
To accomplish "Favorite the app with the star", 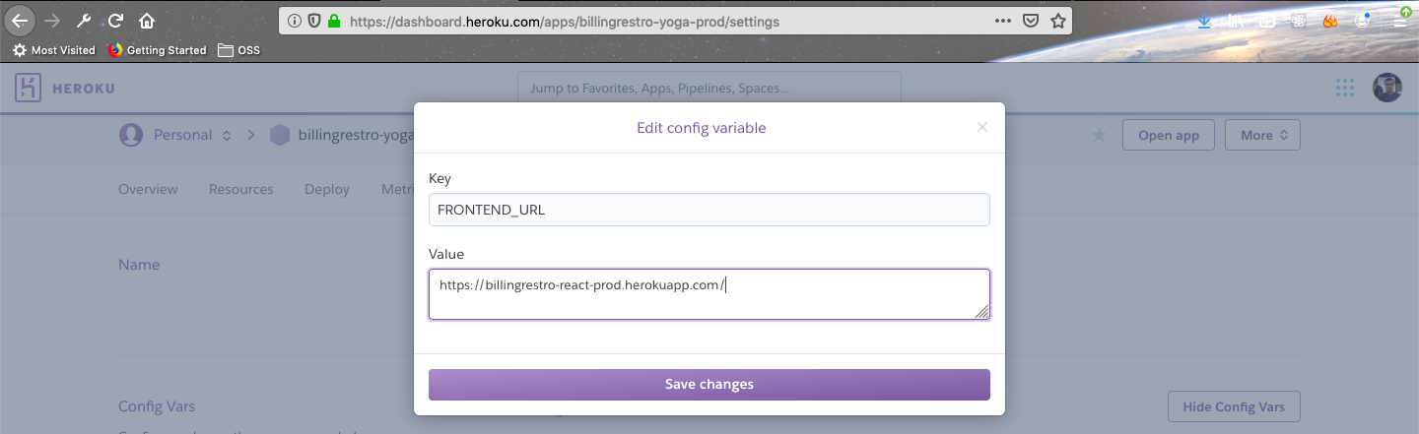I will click(x=1099, y=135).
